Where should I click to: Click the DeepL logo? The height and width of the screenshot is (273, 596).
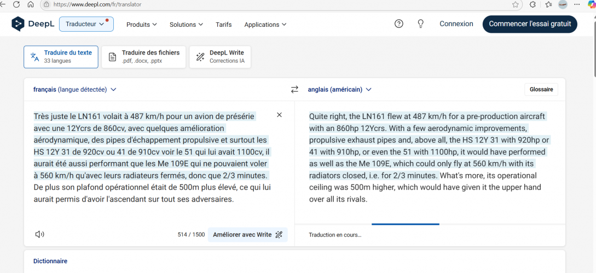coord(33,24)
